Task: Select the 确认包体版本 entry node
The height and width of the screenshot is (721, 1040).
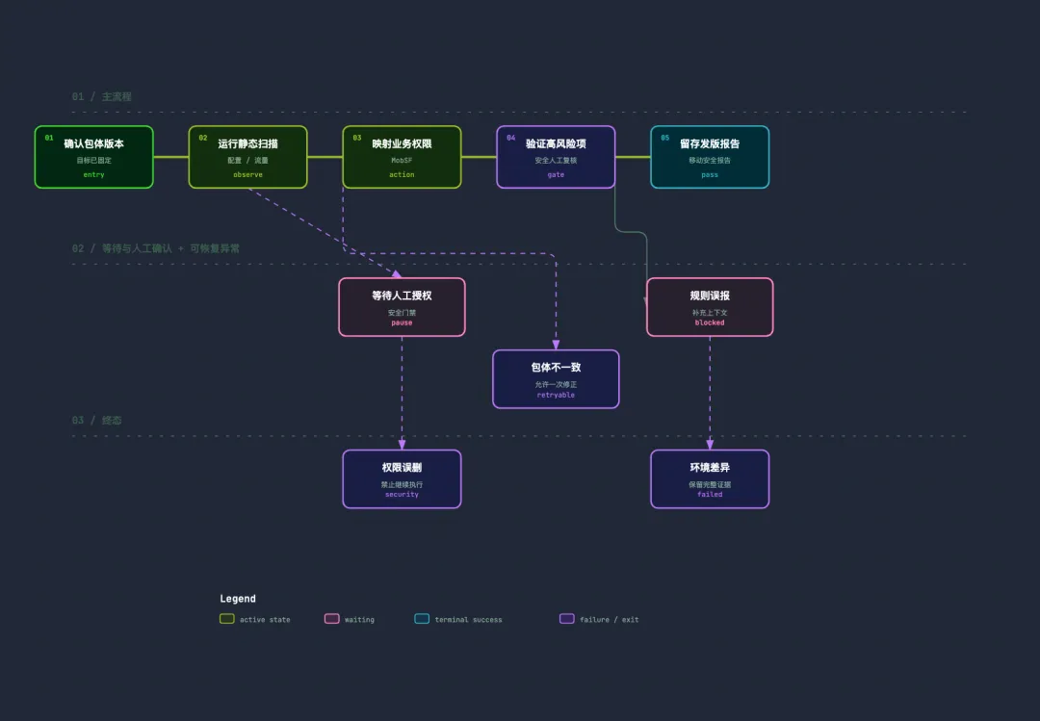Action: (x=94, y=157)
